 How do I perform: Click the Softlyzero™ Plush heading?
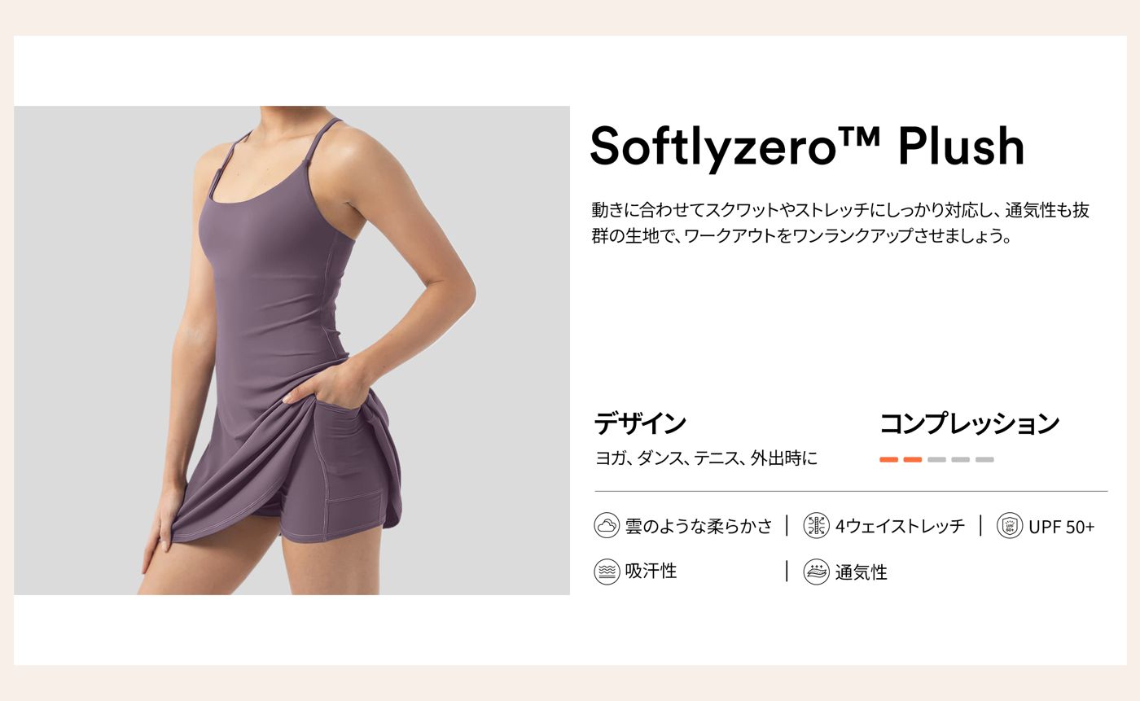pyautogui.click(x=807, y=147)
